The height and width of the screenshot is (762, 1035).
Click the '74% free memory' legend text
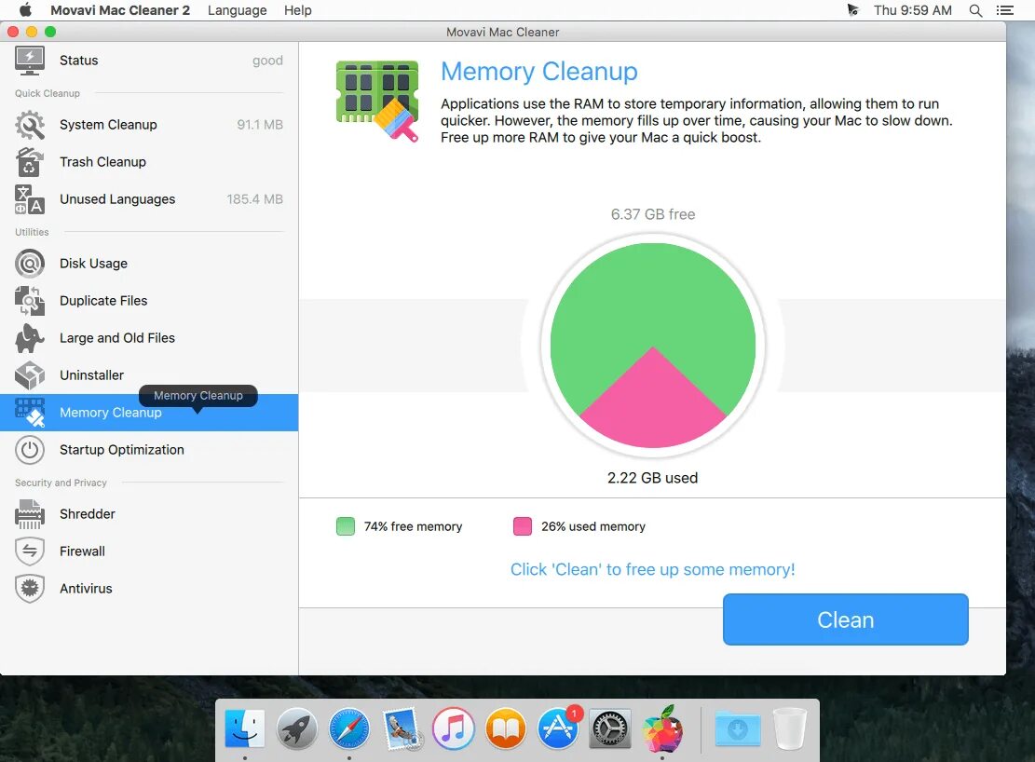414,527
